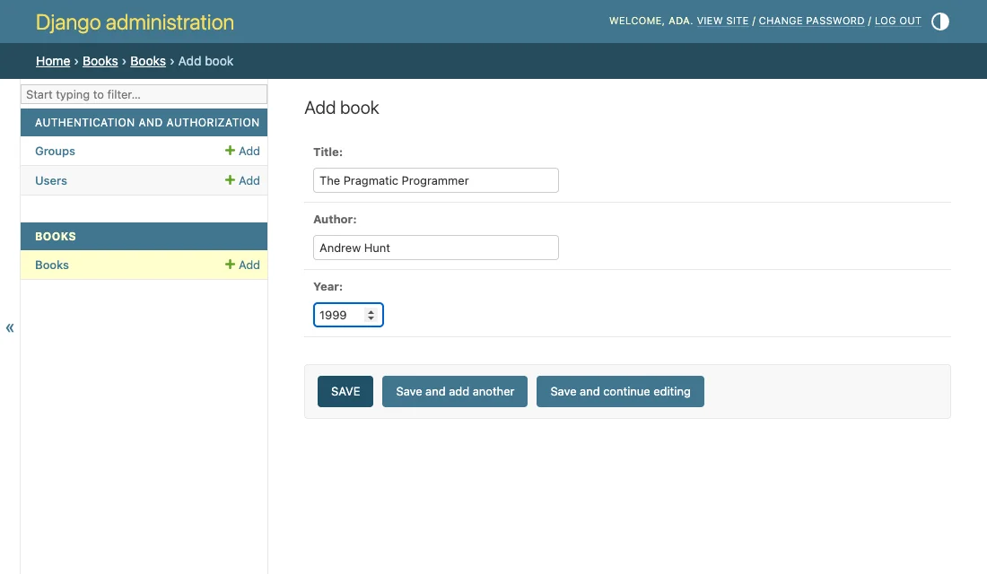Toggle the light/dark theme icon
The image size is (987, 574).
939,22
